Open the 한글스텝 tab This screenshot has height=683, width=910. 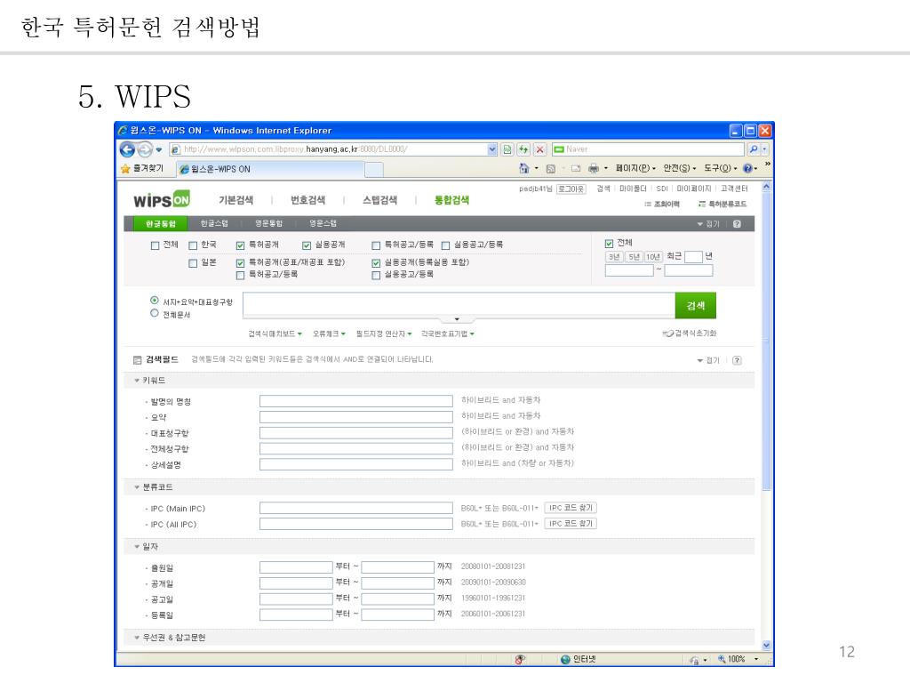tap(213, 223)
